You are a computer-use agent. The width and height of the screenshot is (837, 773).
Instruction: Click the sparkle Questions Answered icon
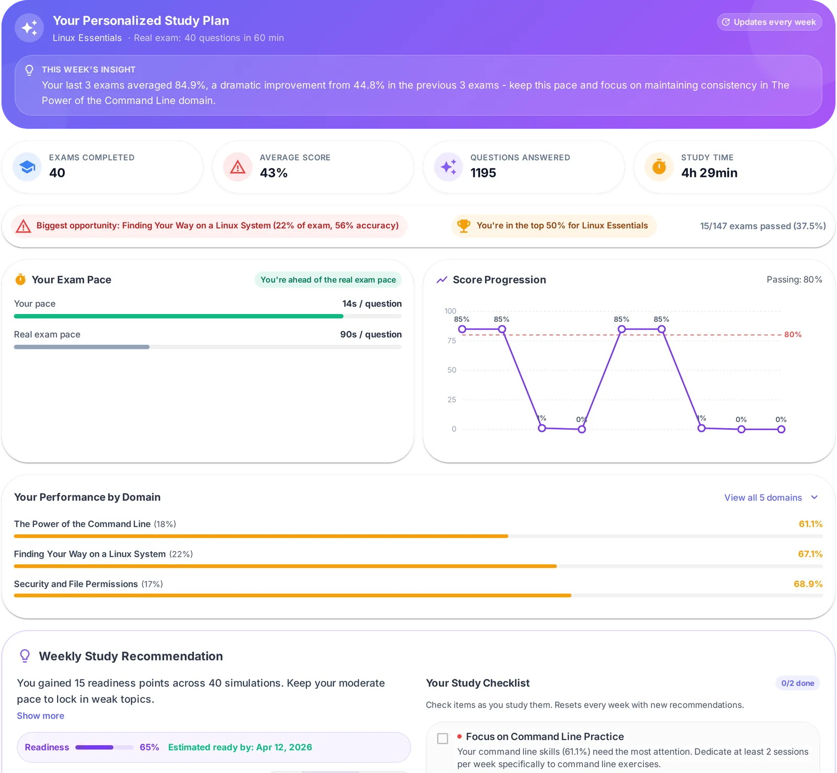coord(448,167)
